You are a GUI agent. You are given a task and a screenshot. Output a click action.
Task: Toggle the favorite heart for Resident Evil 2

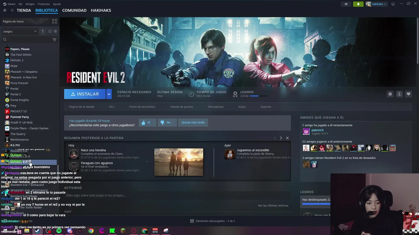tap(409, 94)
